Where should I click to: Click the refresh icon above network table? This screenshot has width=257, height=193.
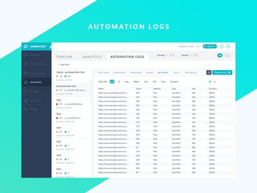(x=210, y=82)
